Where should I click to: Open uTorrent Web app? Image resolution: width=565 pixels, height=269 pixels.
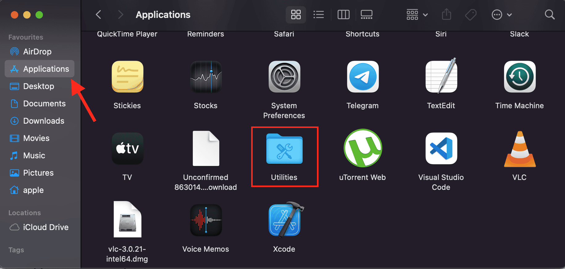pyautogui.click(x=363, y=149)
